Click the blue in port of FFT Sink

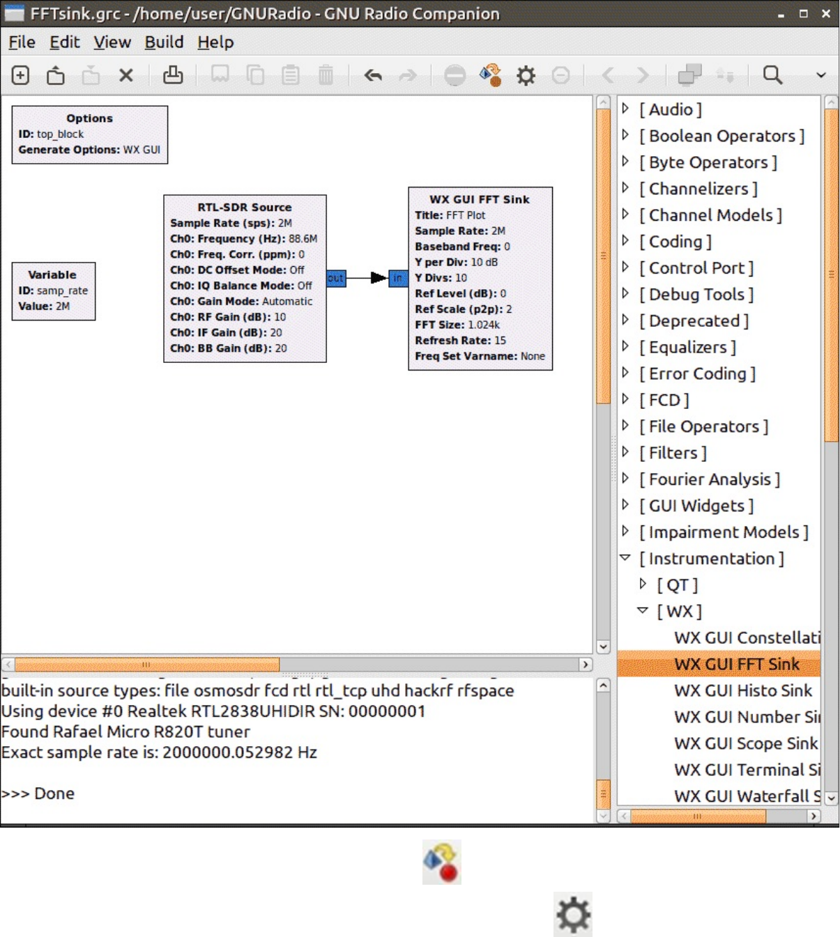(x=398, y=279)
